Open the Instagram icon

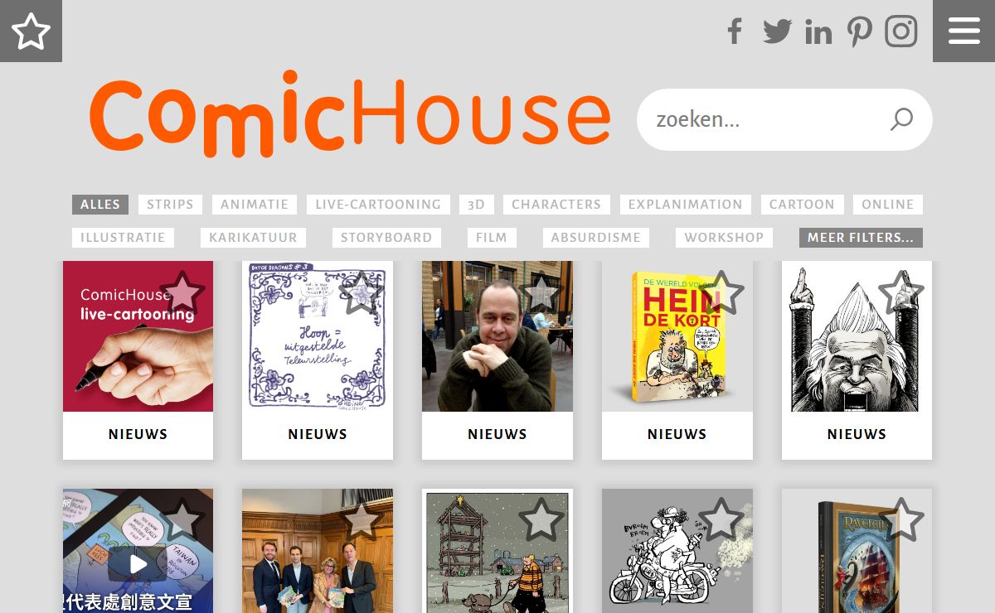901,31
